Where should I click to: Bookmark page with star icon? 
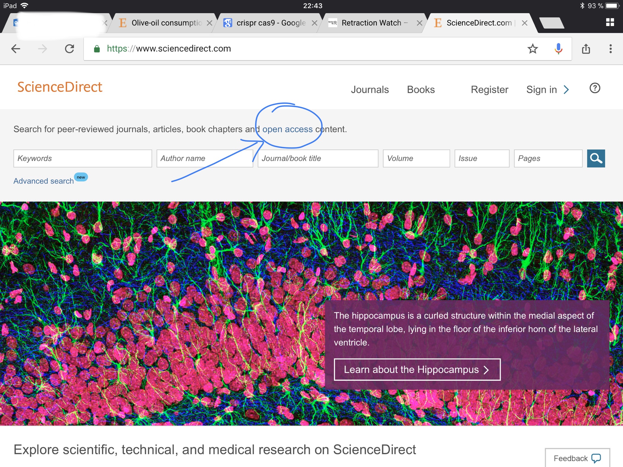click(x=533, y=49)
